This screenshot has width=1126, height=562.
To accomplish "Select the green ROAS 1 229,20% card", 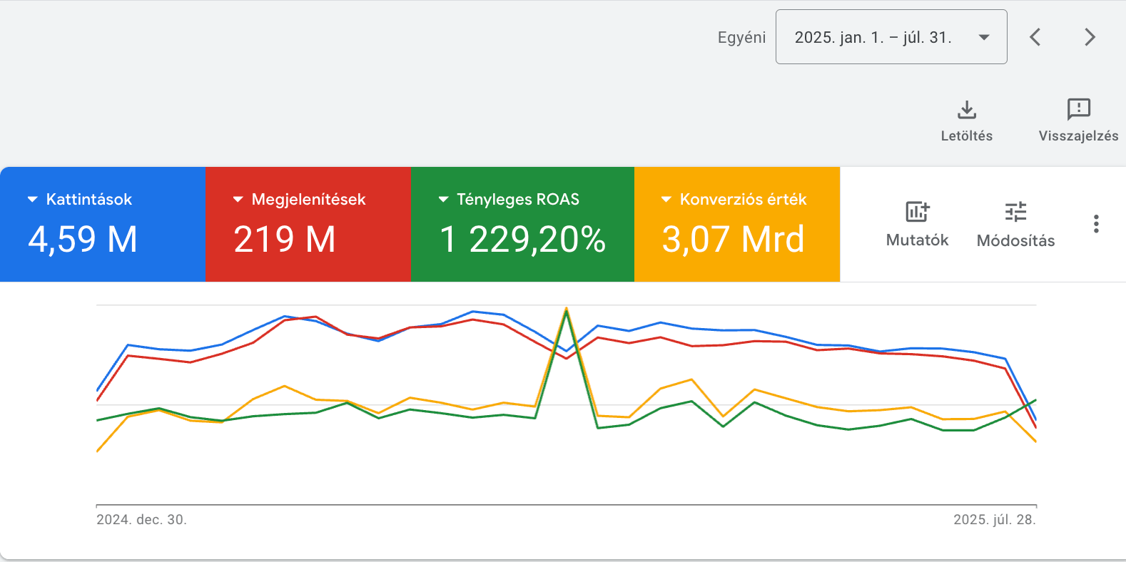I will click(522, 239).
